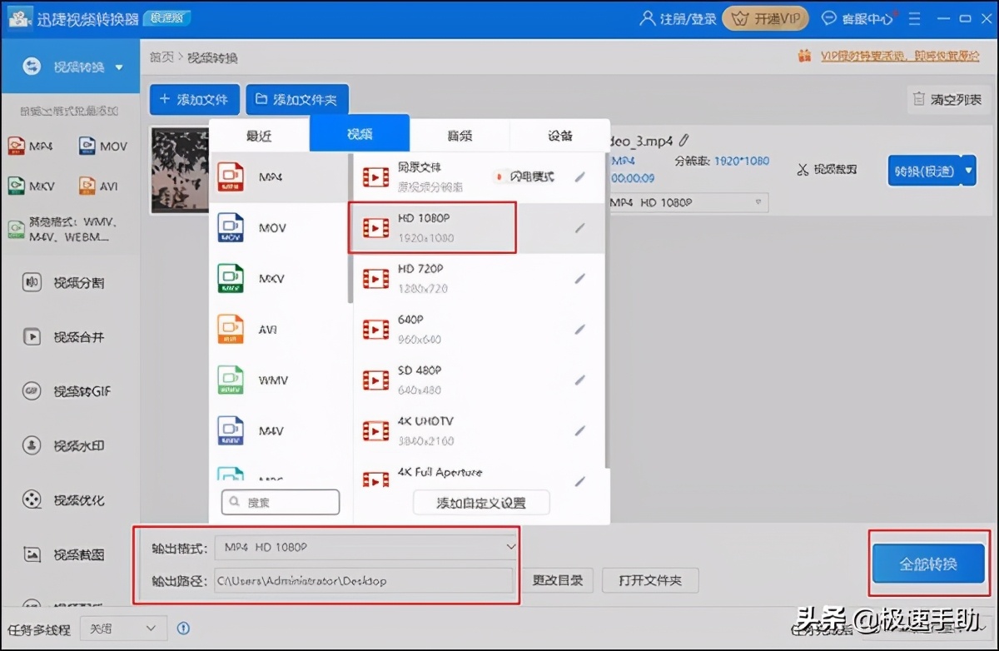Expand the 任务多线程 multithread dropdown

(122, 628)
